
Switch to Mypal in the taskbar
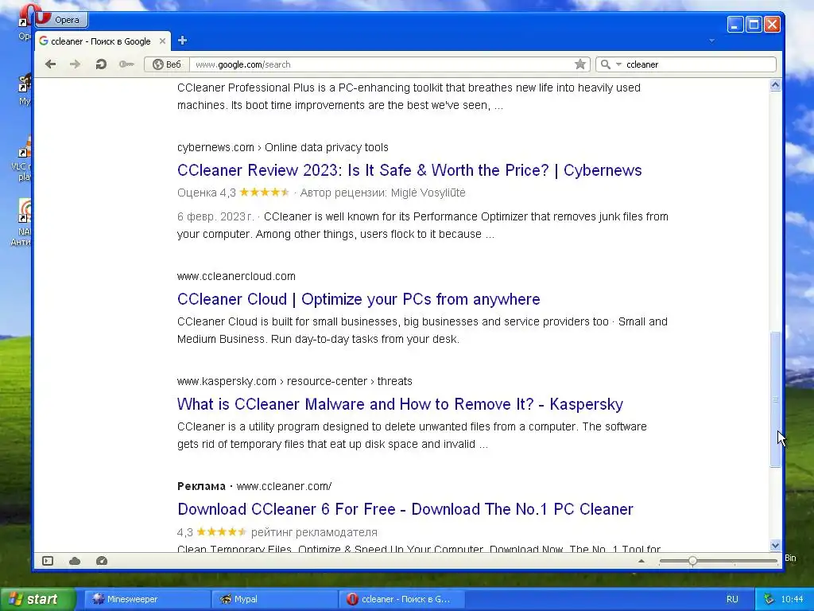pos(274,599)
